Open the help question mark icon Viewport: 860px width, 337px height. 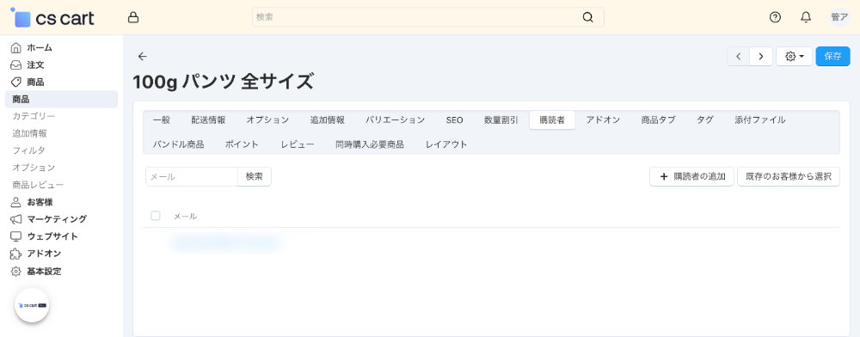[775, 17]
